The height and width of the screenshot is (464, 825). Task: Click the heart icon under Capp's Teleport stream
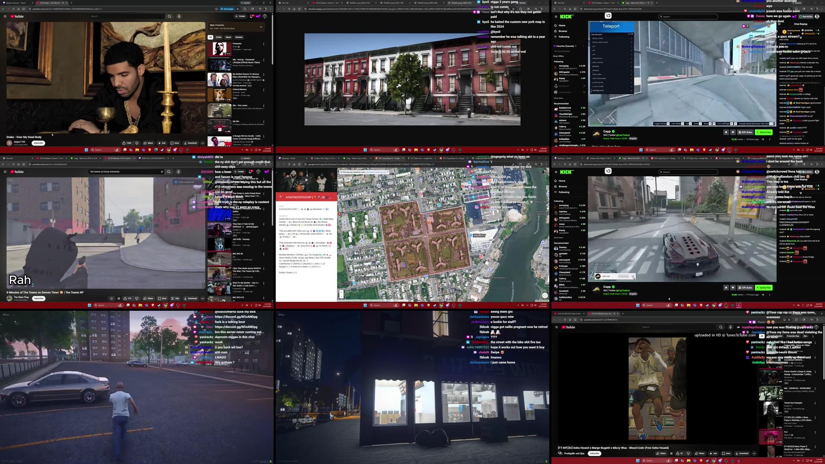733,132
